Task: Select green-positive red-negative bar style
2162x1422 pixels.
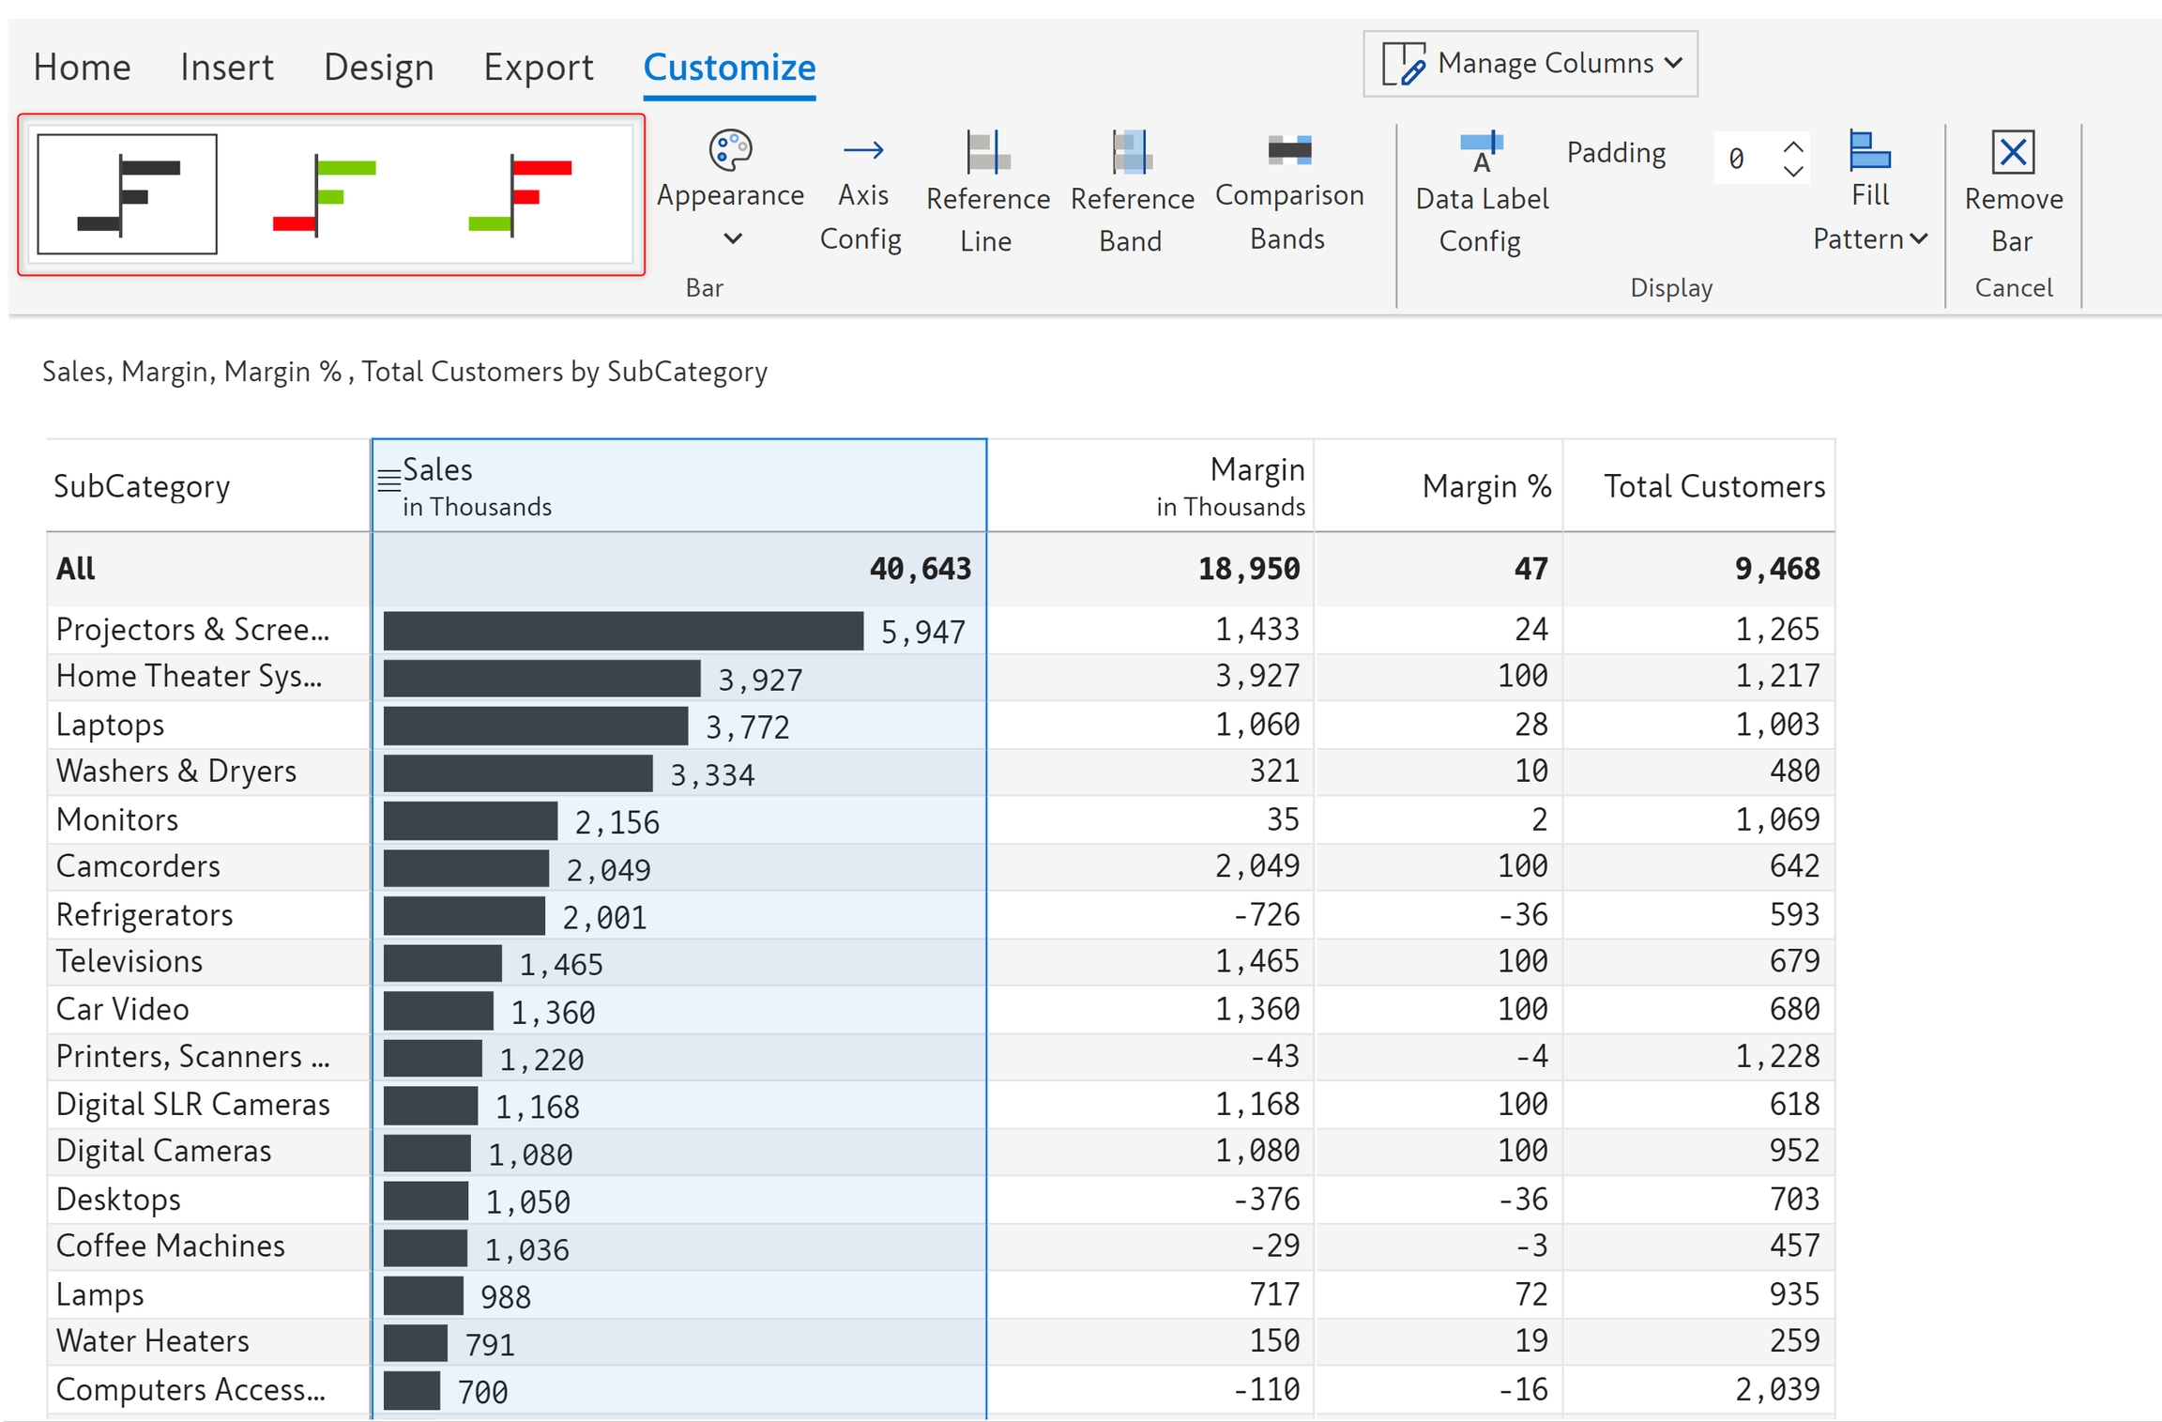Action: point(325,194)
